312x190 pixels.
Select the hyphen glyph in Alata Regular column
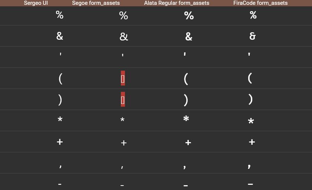[x=185, y=186]
